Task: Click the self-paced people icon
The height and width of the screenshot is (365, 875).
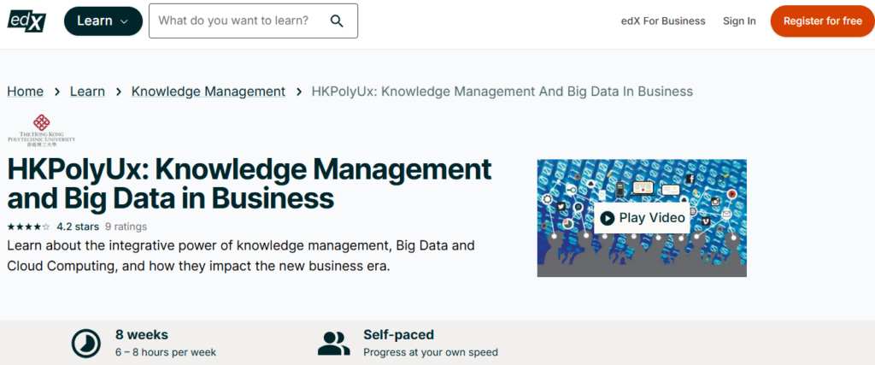Action: click(x=334, y=344)
